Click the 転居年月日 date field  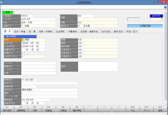(x=33, y=103)
